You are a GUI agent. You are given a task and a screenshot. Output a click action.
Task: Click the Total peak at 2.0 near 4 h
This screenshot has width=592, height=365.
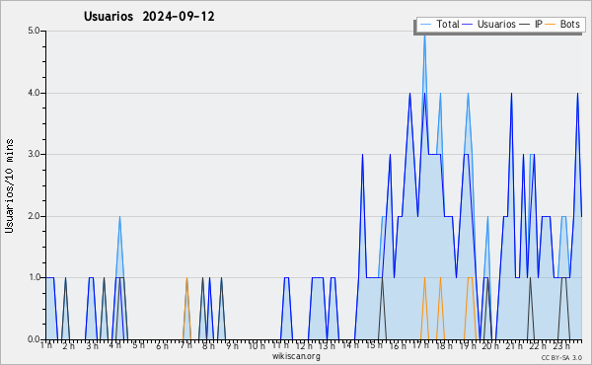(x=119, y=217)
